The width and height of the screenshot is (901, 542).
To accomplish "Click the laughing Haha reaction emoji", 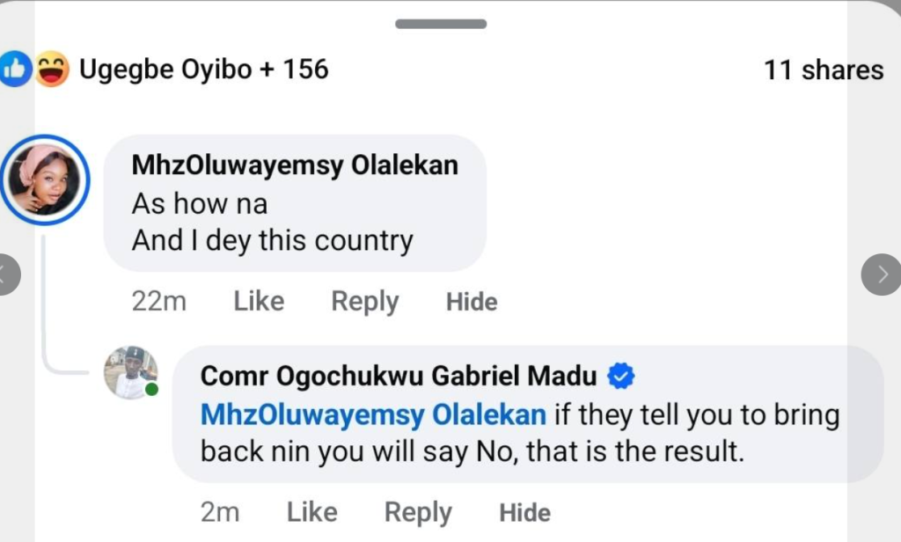I will (x=52, y=70).
